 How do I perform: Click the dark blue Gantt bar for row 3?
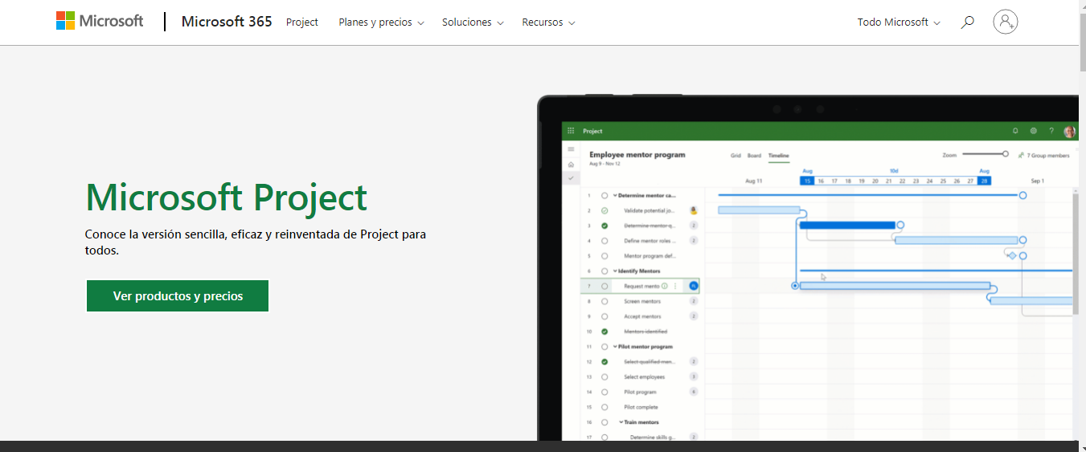[847, 225]
